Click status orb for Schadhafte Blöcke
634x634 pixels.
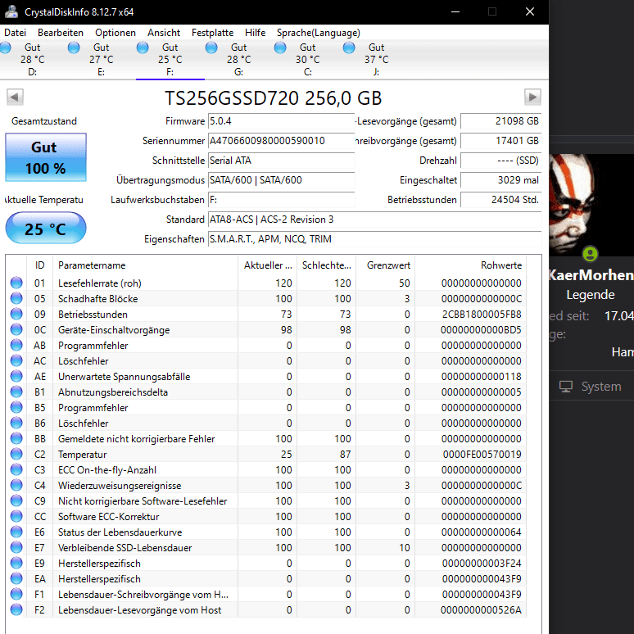(x=16, y=298)
